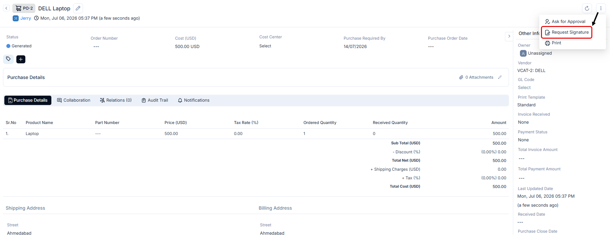This screenshot has height=235, width=610.
Task: Open Jerry's user profile link
Action: coord(26,18)
